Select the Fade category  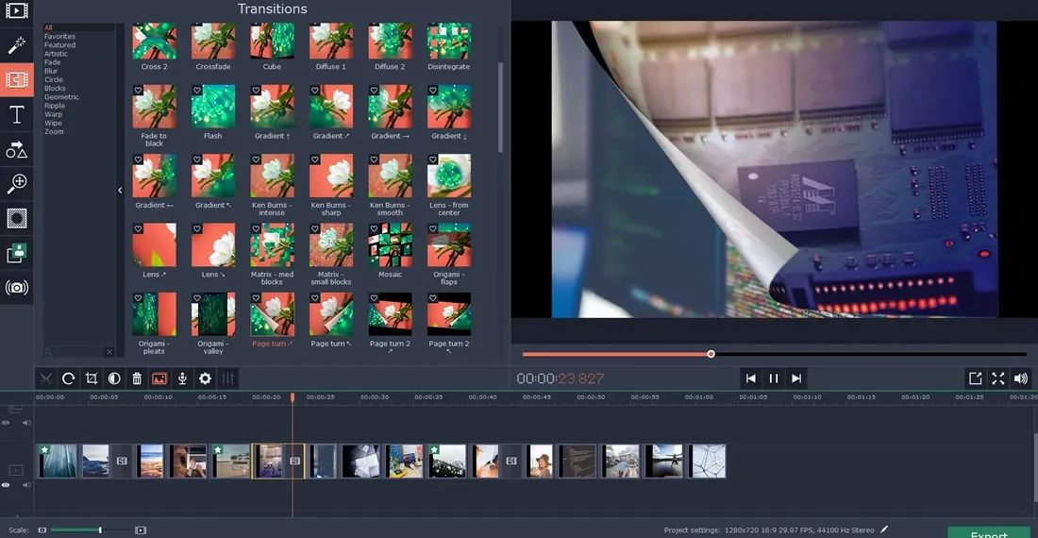pyautogui.click(x=52, y=62)
